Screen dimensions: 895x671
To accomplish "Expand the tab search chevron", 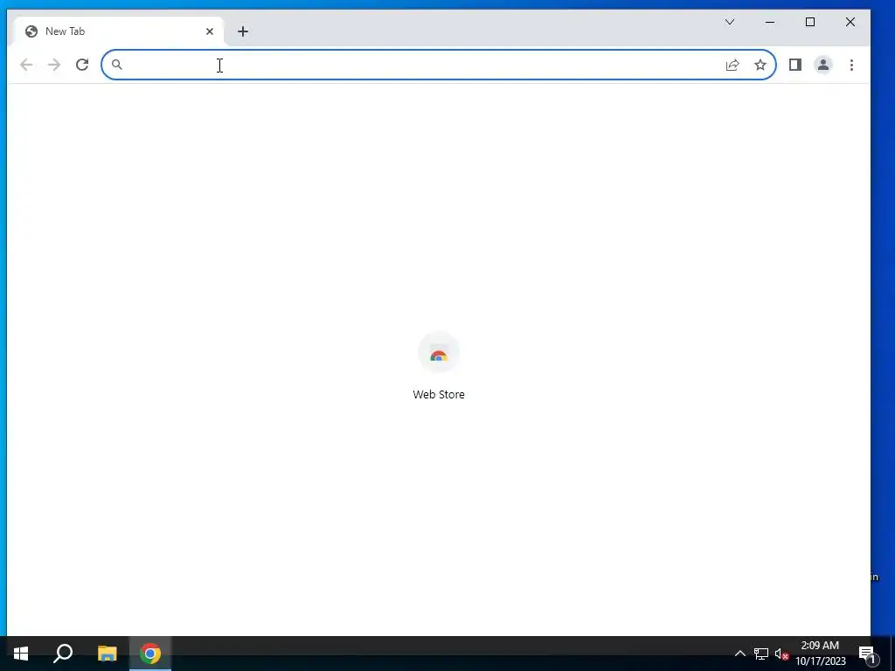I will point(730,22).
